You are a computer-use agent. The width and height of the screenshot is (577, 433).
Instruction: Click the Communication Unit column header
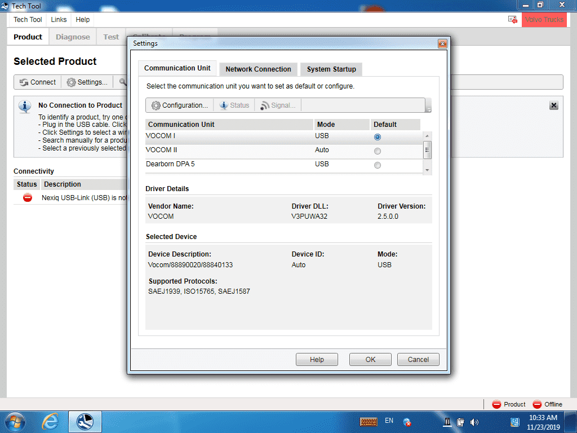[x=229, y=125]
